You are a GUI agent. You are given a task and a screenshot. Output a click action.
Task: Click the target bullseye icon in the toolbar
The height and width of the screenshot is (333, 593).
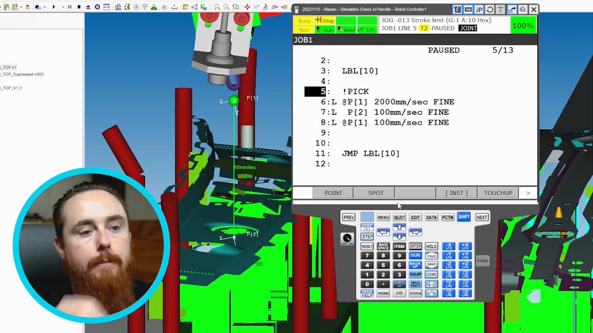pyautogui.click(x=136, y=7)
